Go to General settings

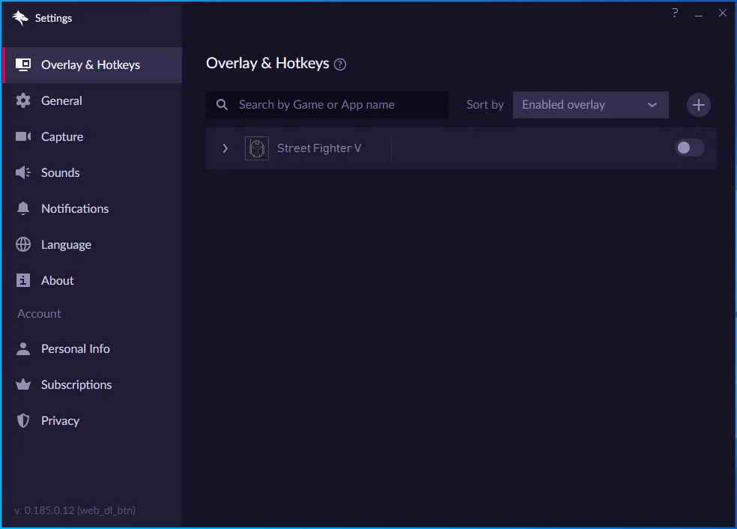tap(92, 100)
